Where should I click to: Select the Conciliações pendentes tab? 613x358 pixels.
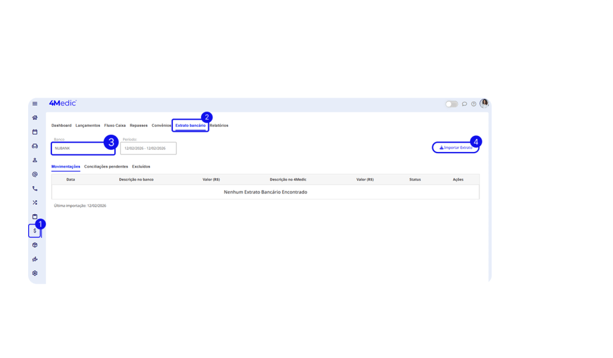tap(106, 166)
